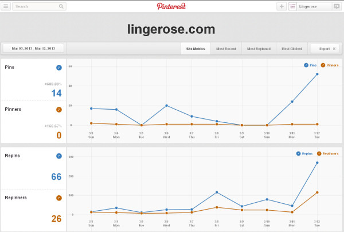Click the search magnifier icon
344x232 pixels.
pos(61,6)
